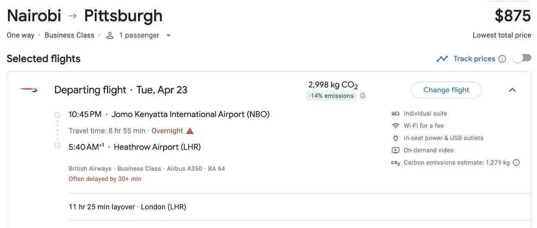
Task: Enable the Track prices toggle
Action: tap(522, 59)
